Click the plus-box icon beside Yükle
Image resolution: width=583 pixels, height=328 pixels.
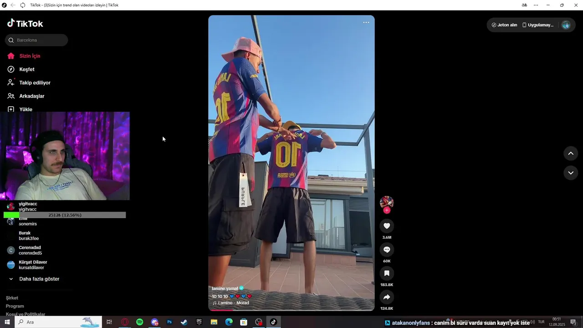click(11, 109)
